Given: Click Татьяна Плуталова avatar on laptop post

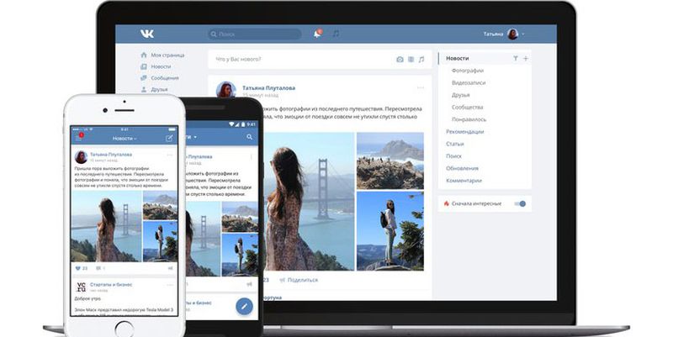Looking at the screenshot, I should click(226, 90).
